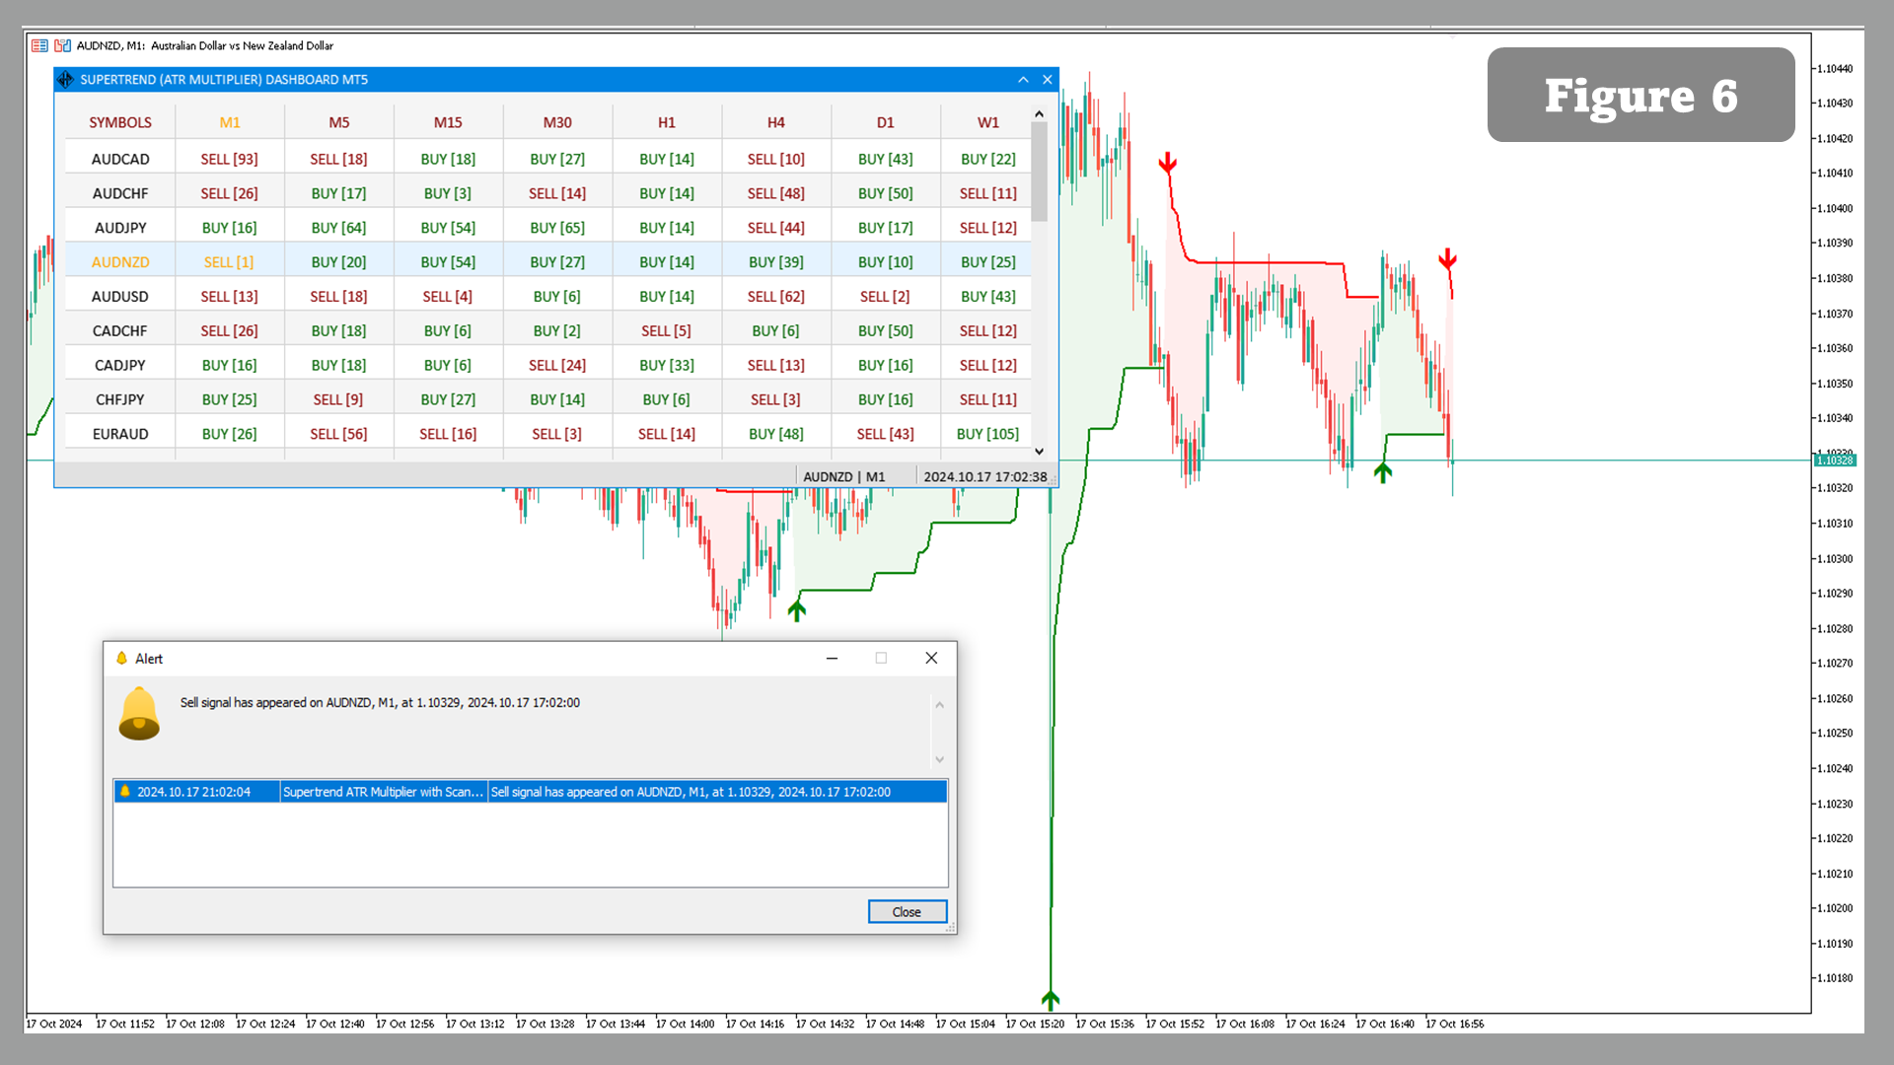
Task: Click the up chevron beside the alert message
Action: coord(939,703)
